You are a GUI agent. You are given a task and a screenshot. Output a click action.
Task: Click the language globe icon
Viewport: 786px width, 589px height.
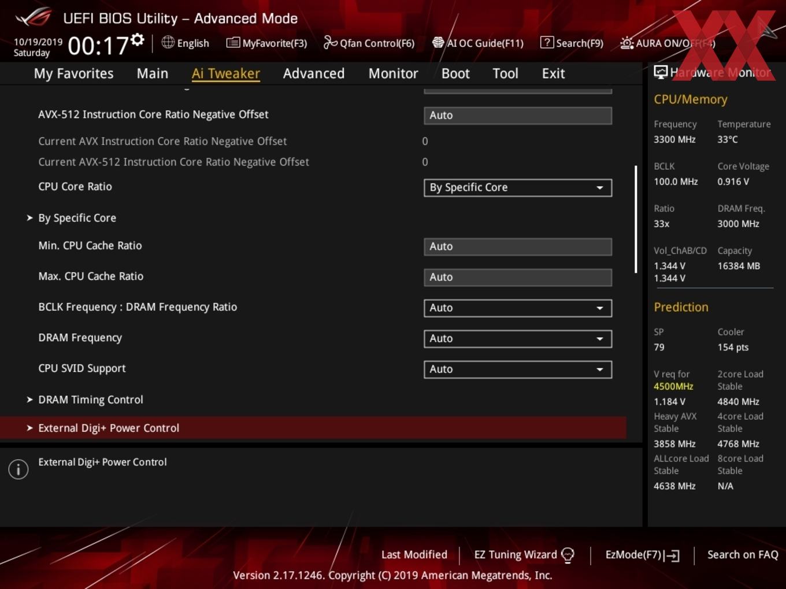(168, 42)
